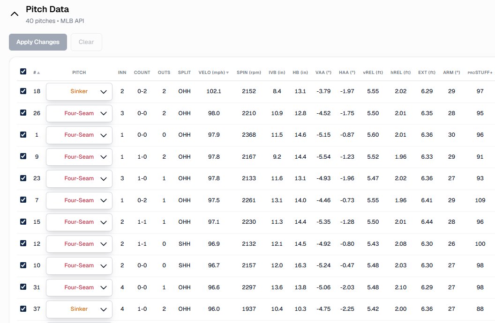Sort by ARM column header
Image resolution: width=495 pixels, height=323 pixels.
tap(451, 73)
